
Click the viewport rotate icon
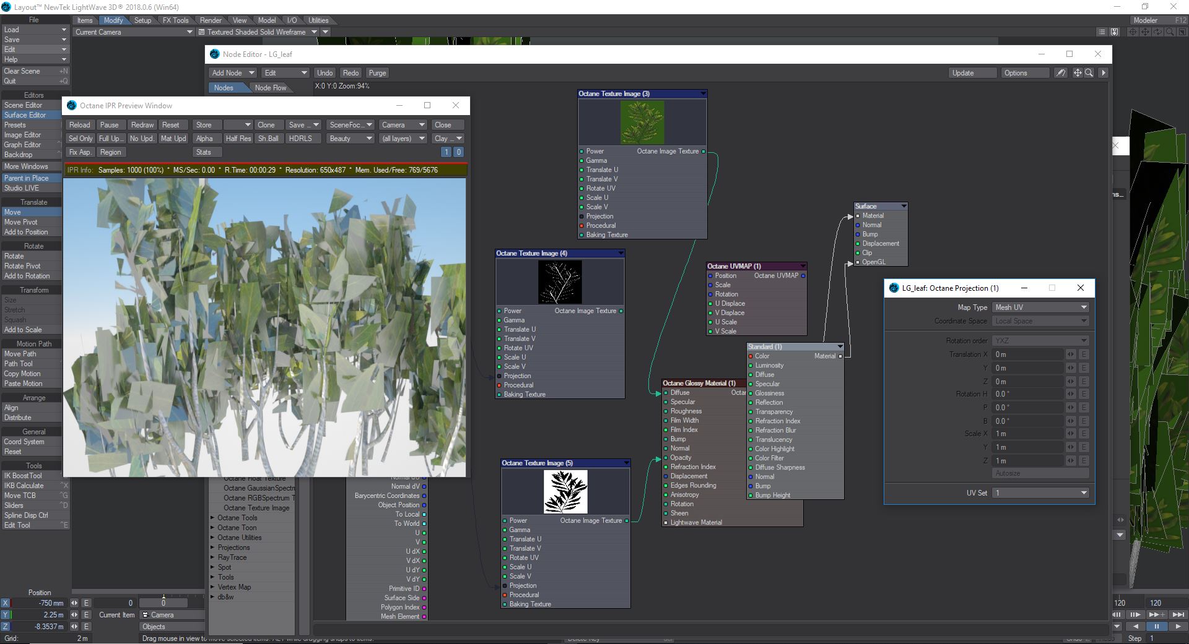1157,32
